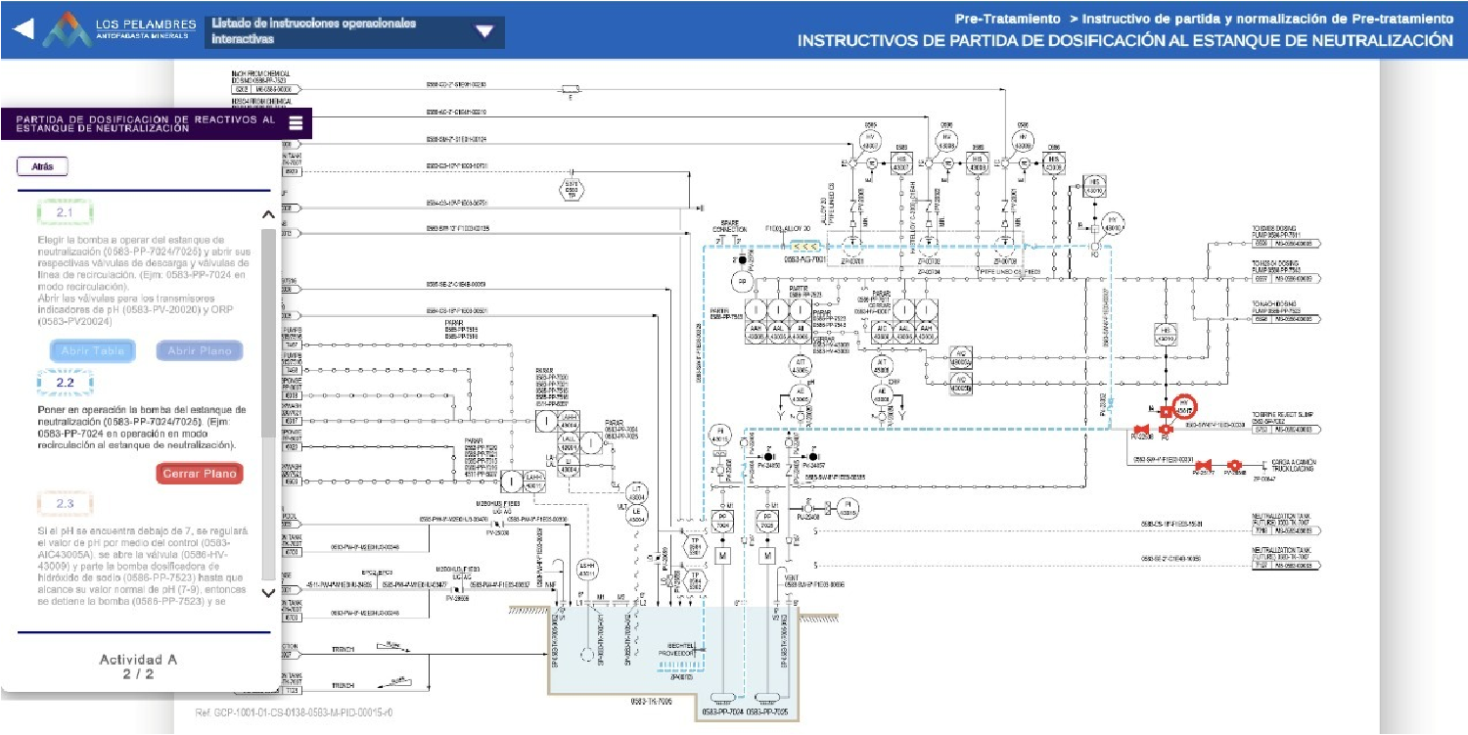
Task: Open the Listado de instrucciones operacionales dropdown
Action: 355,30
